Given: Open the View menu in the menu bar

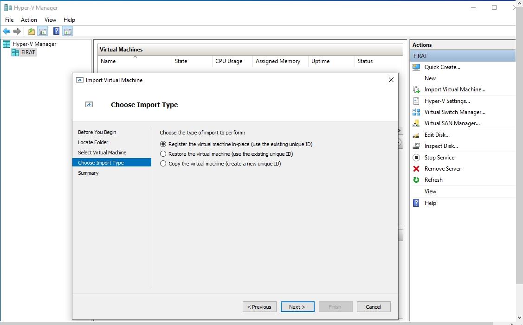Looking at the screenshot, I should 51,19.
